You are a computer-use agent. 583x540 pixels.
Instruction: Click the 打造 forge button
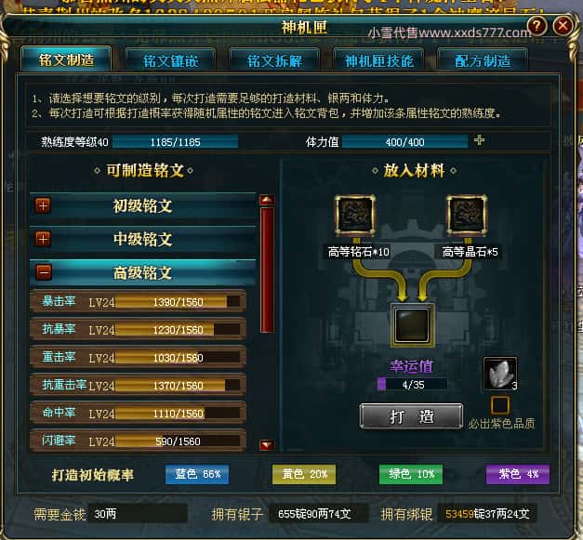coord(411,416)
